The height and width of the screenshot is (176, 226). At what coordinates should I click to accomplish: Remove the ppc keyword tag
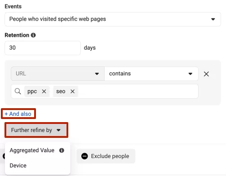pyautogui.click(x=44, y=91)
